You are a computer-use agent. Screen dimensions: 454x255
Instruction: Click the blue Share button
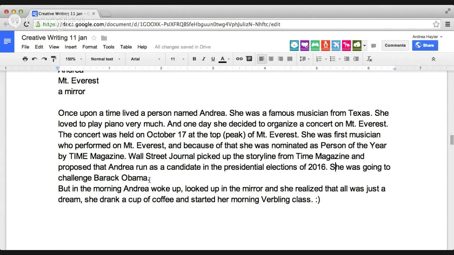tap(425, 45)
